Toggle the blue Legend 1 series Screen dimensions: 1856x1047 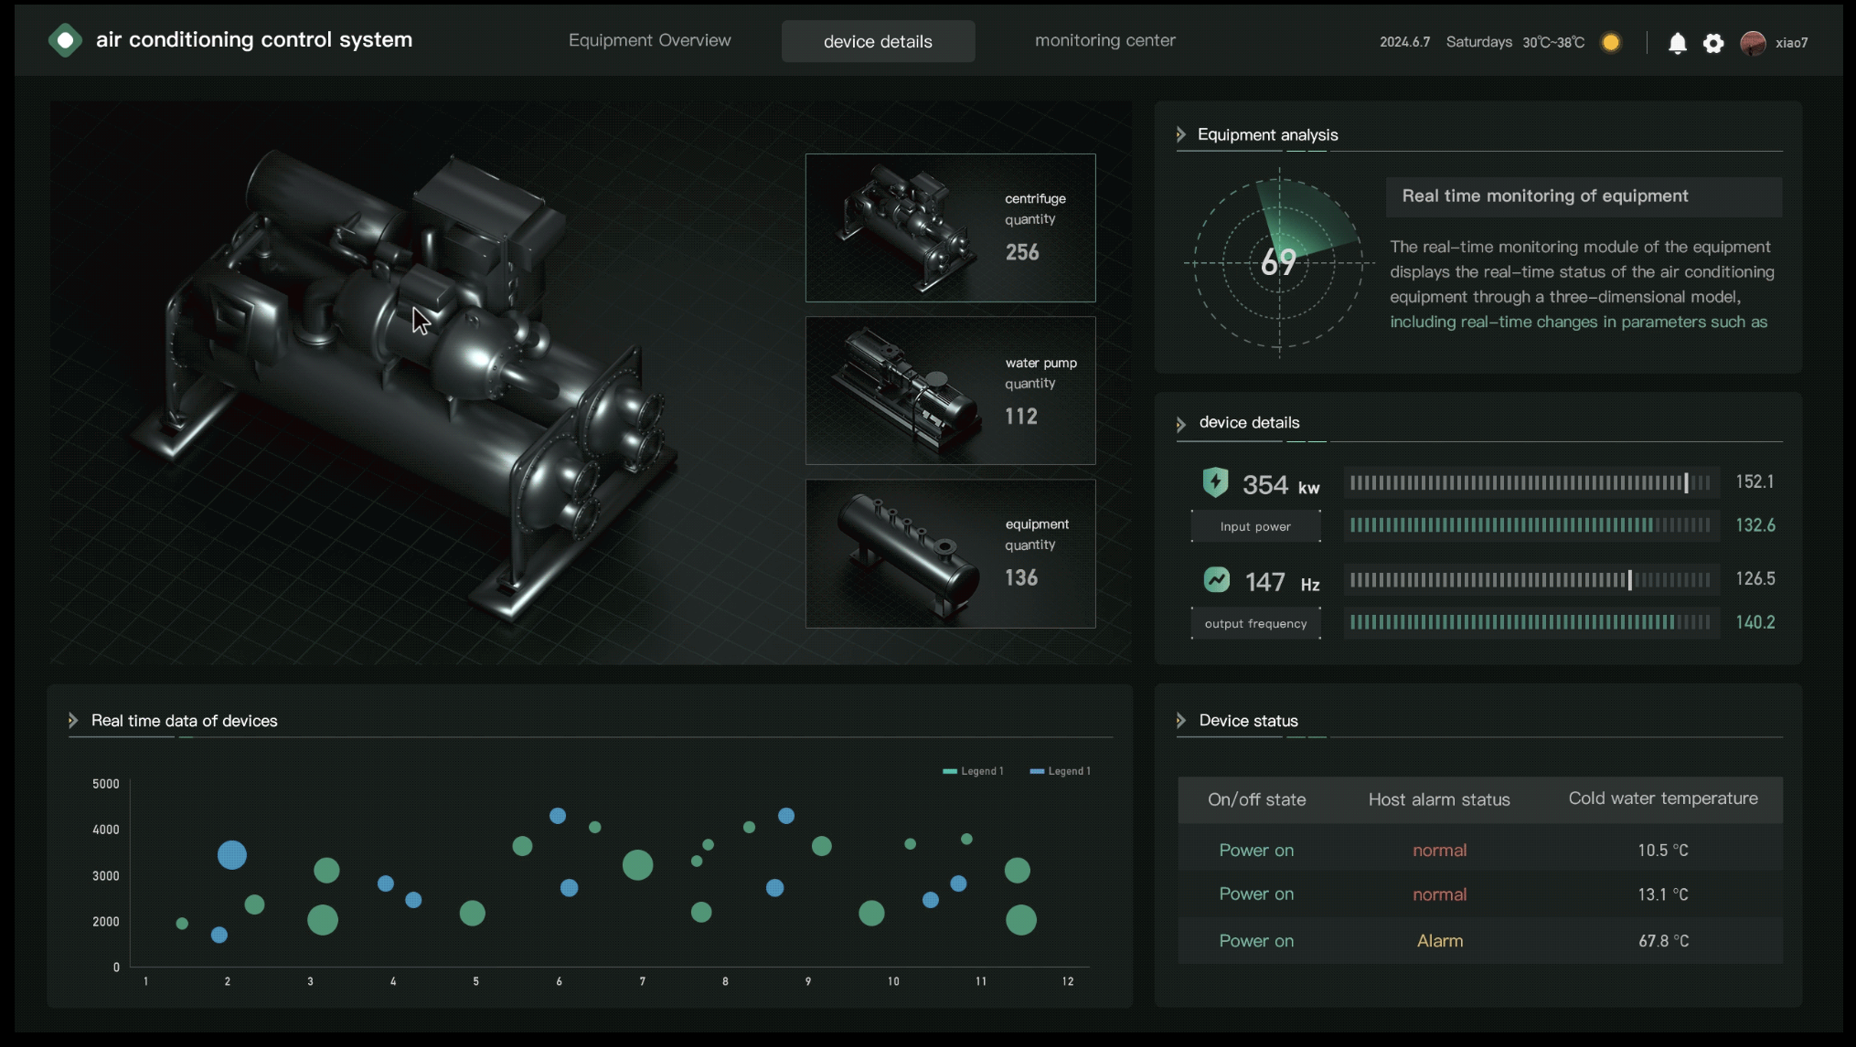[1060, 771]
